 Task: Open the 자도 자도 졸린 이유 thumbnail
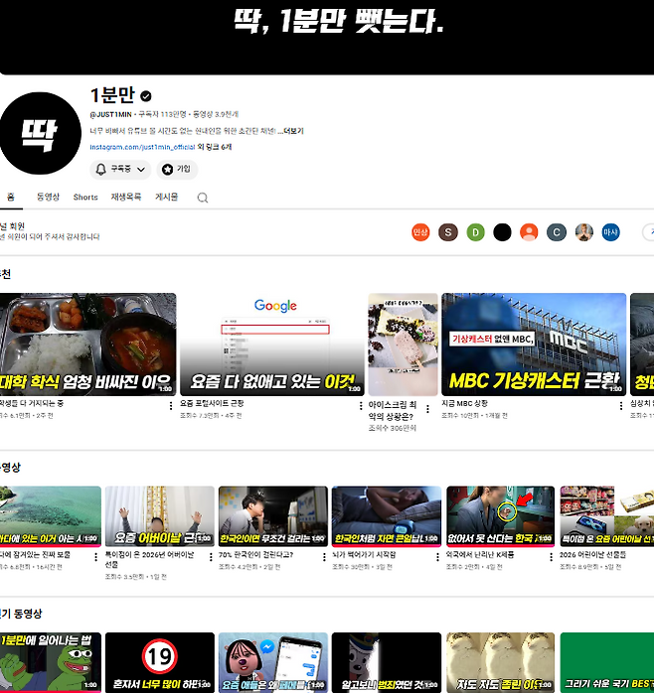click(x=501, y=662)
